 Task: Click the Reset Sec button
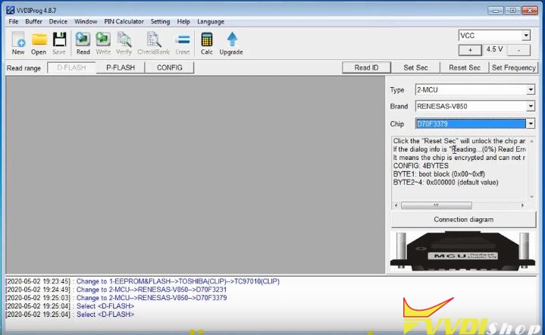[x=465, y=67]
